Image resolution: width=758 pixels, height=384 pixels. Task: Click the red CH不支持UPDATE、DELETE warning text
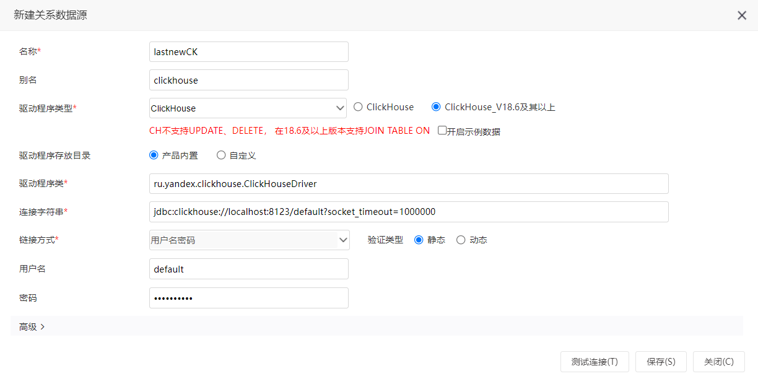289,131
